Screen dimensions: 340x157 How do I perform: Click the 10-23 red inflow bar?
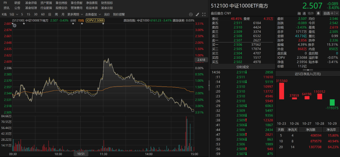(x=281, y=91)
